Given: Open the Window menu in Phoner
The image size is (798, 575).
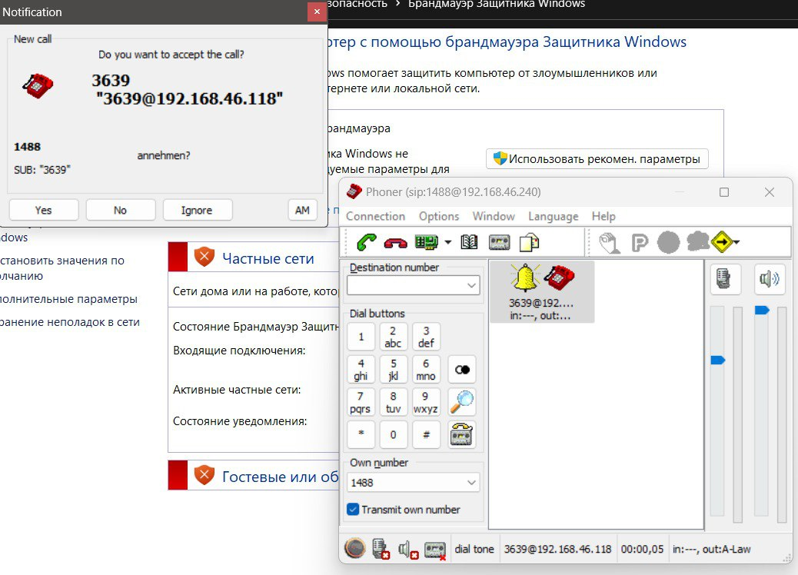Looking at the screenshot, I should click(494, 216).
